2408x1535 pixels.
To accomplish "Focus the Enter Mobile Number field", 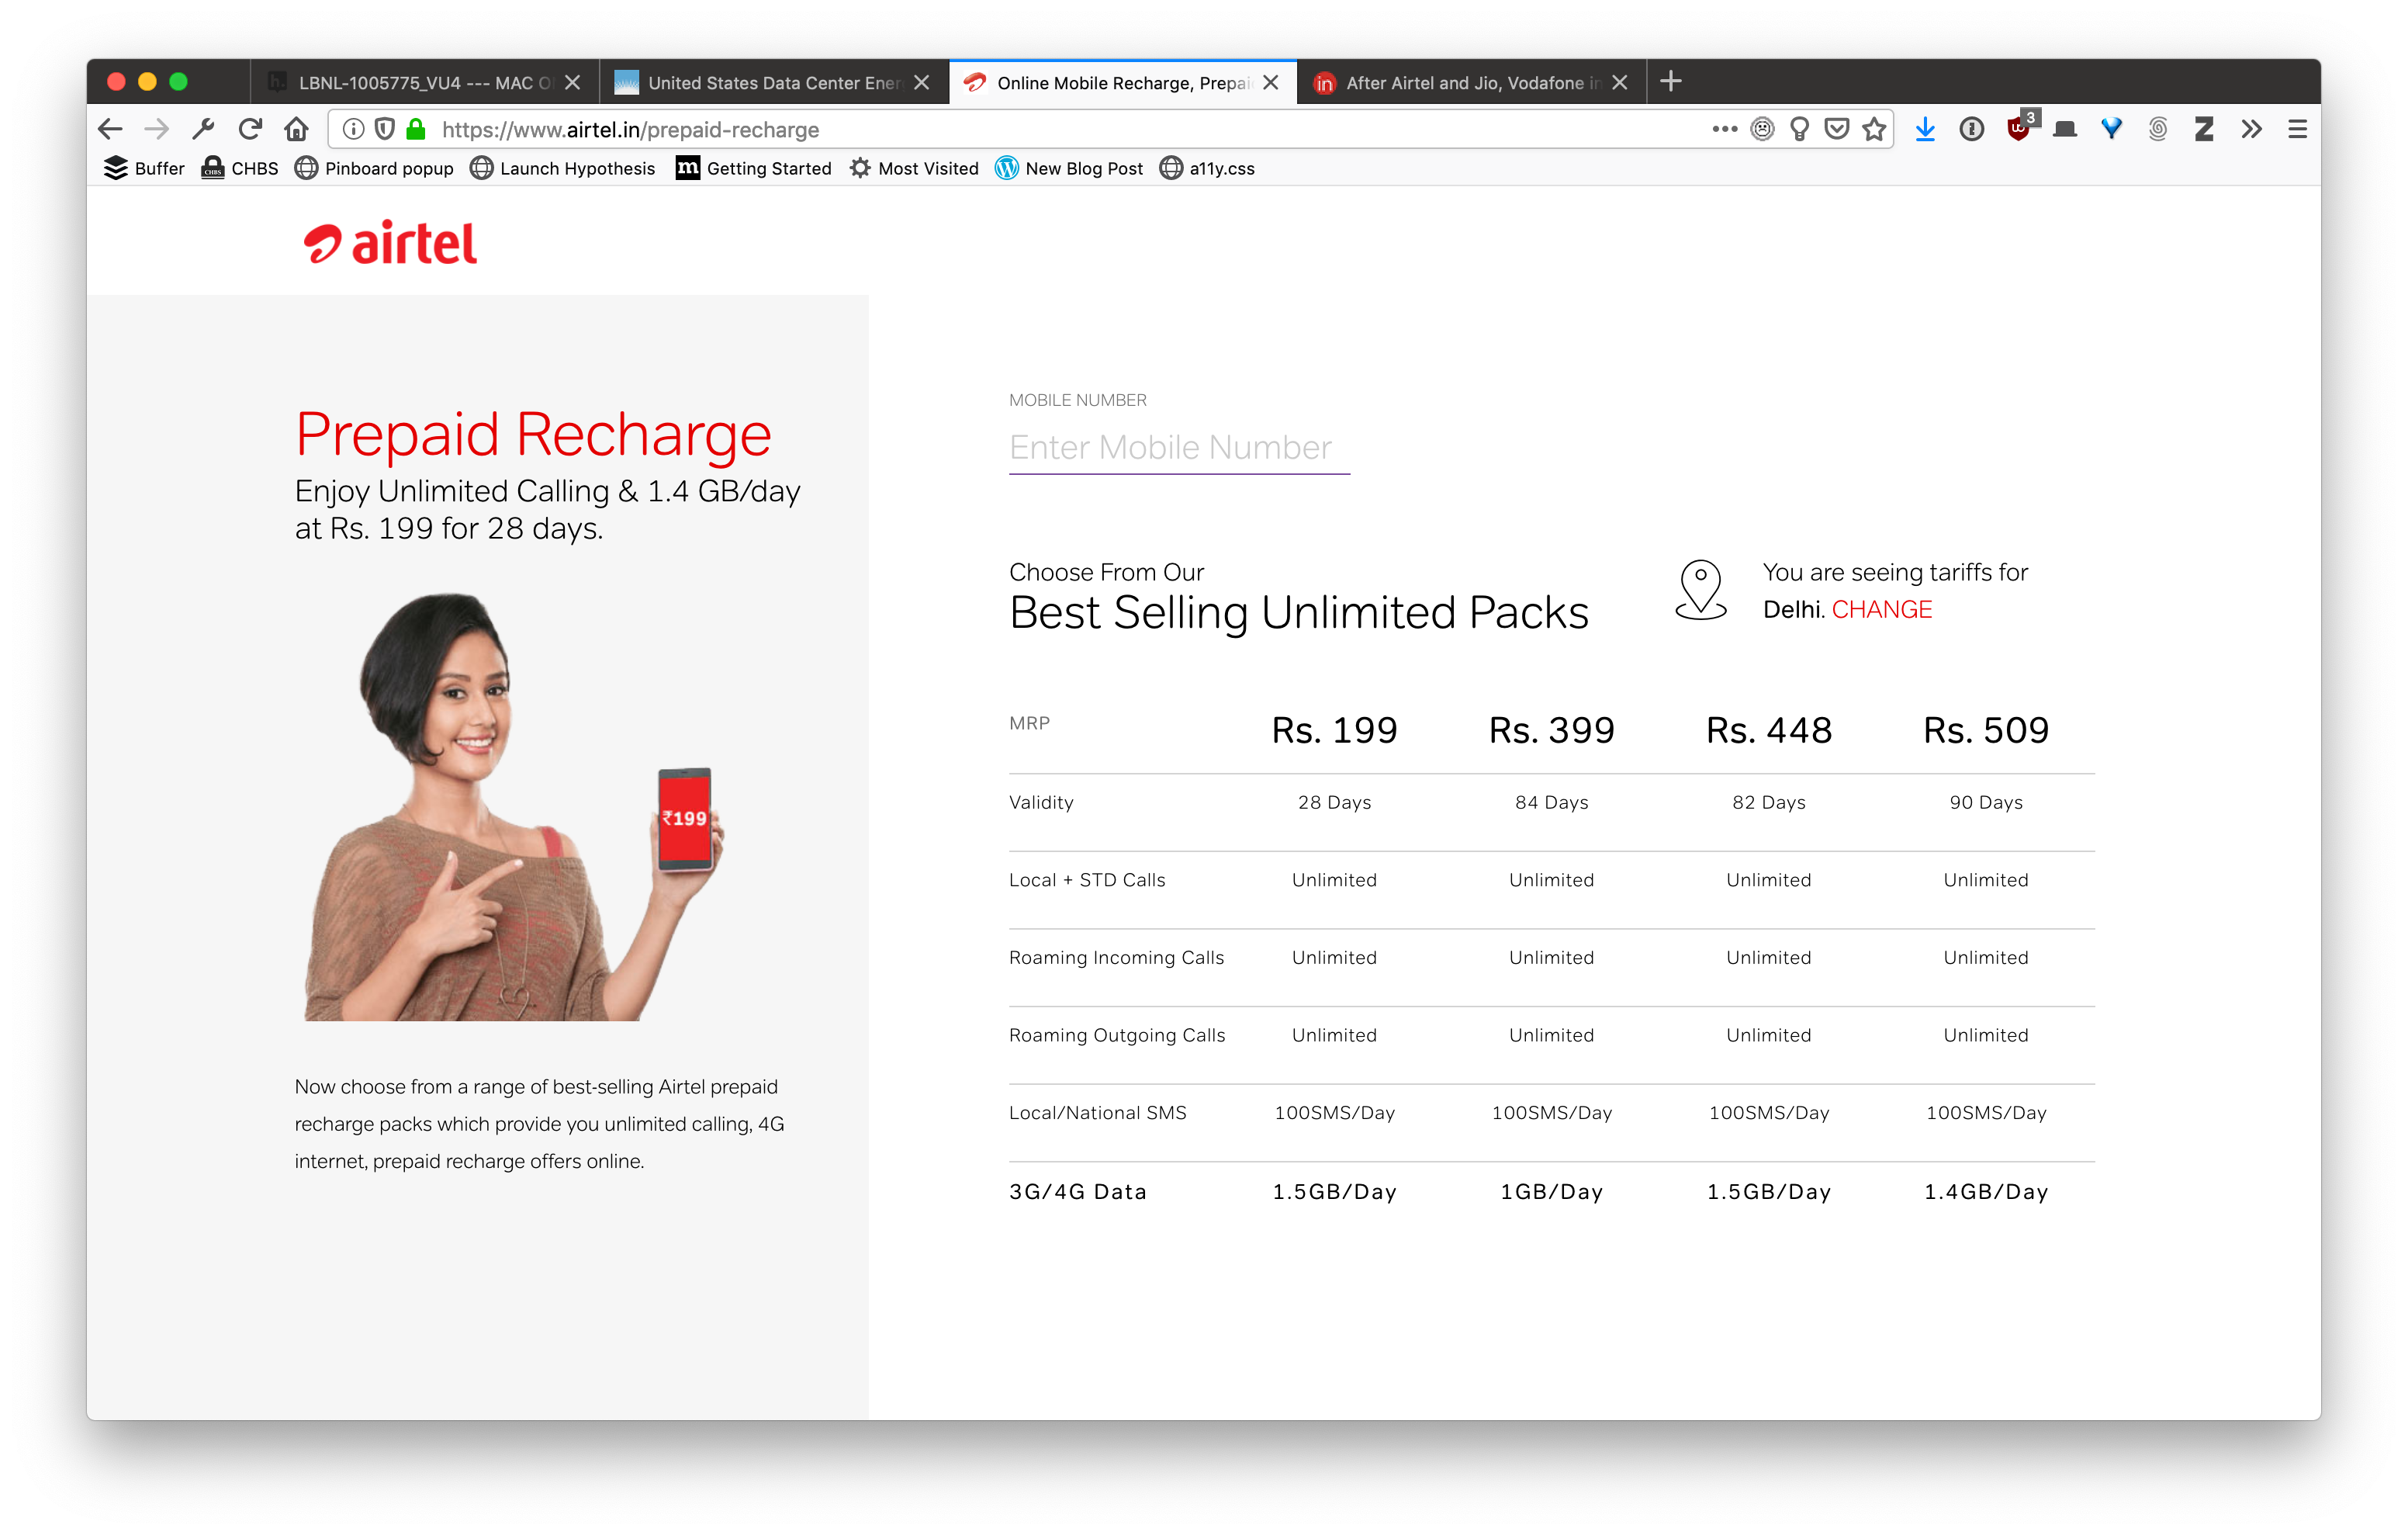I will pyautogui.click(x=1179, y=447).
